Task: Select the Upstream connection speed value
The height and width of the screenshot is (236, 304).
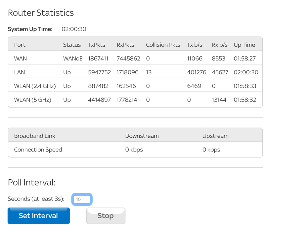Action: point(211,150)
